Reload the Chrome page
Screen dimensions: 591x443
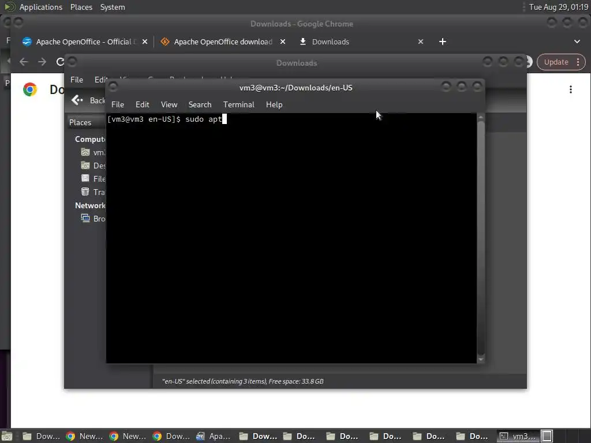[59, 62]
